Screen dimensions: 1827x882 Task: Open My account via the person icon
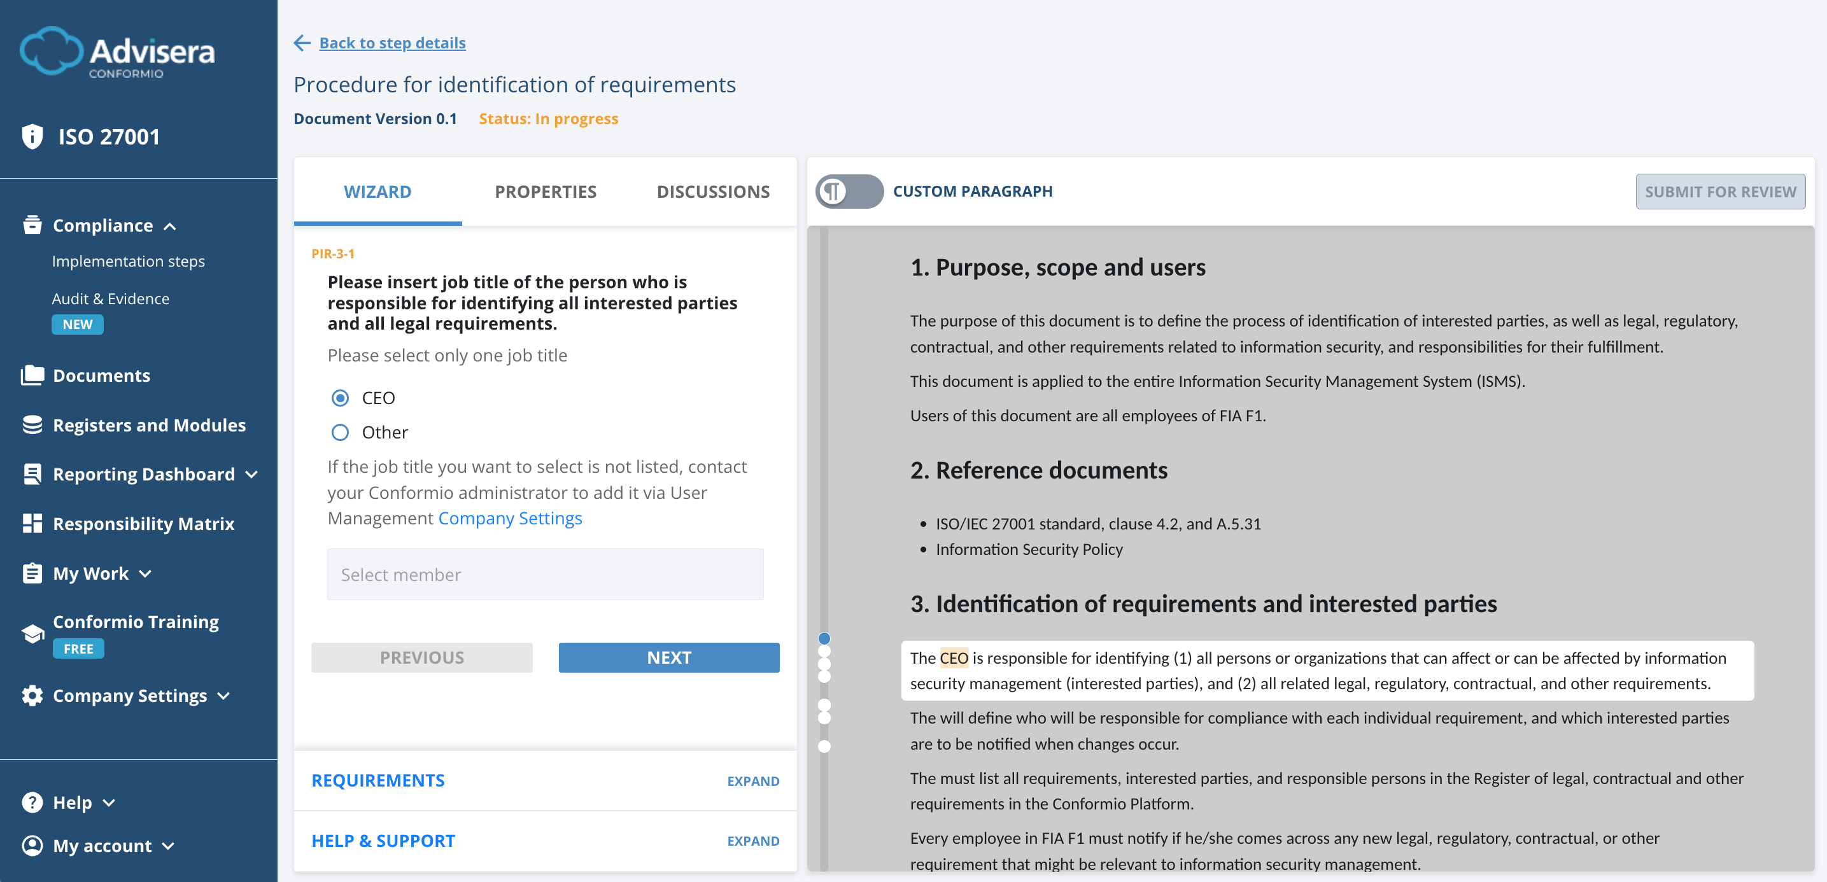pyautogui.click(x=32, y=845)
